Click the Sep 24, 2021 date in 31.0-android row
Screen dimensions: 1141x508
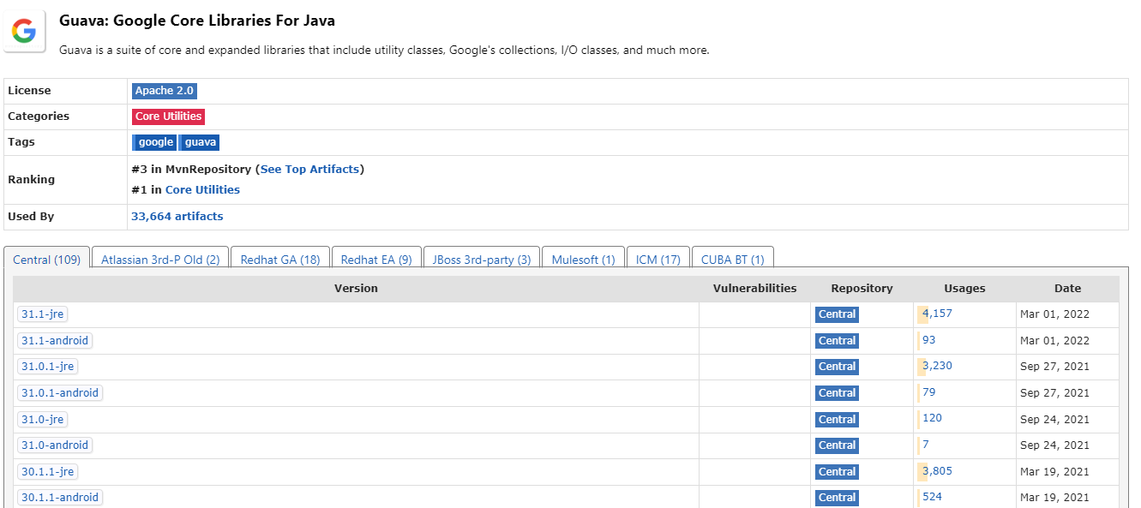[x=1054, y=445]
